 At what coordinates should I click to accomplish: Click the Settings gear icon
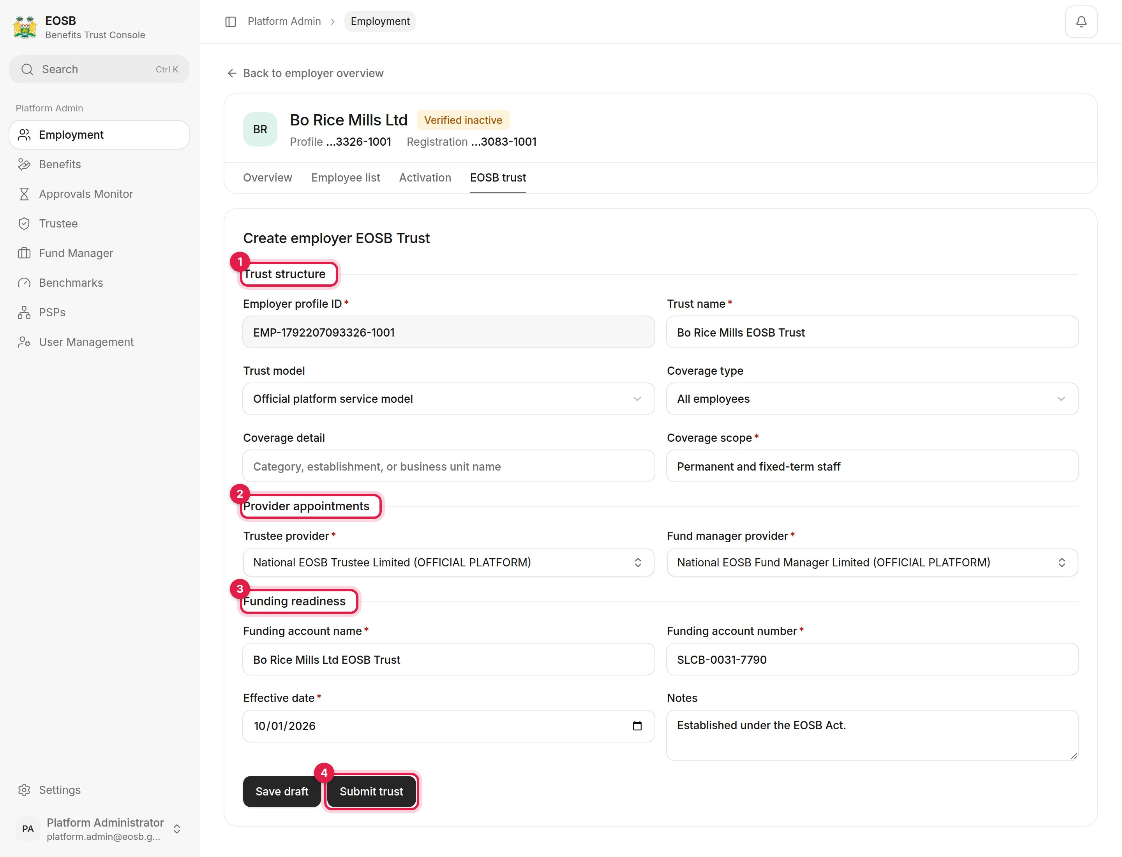click(24, 790)
